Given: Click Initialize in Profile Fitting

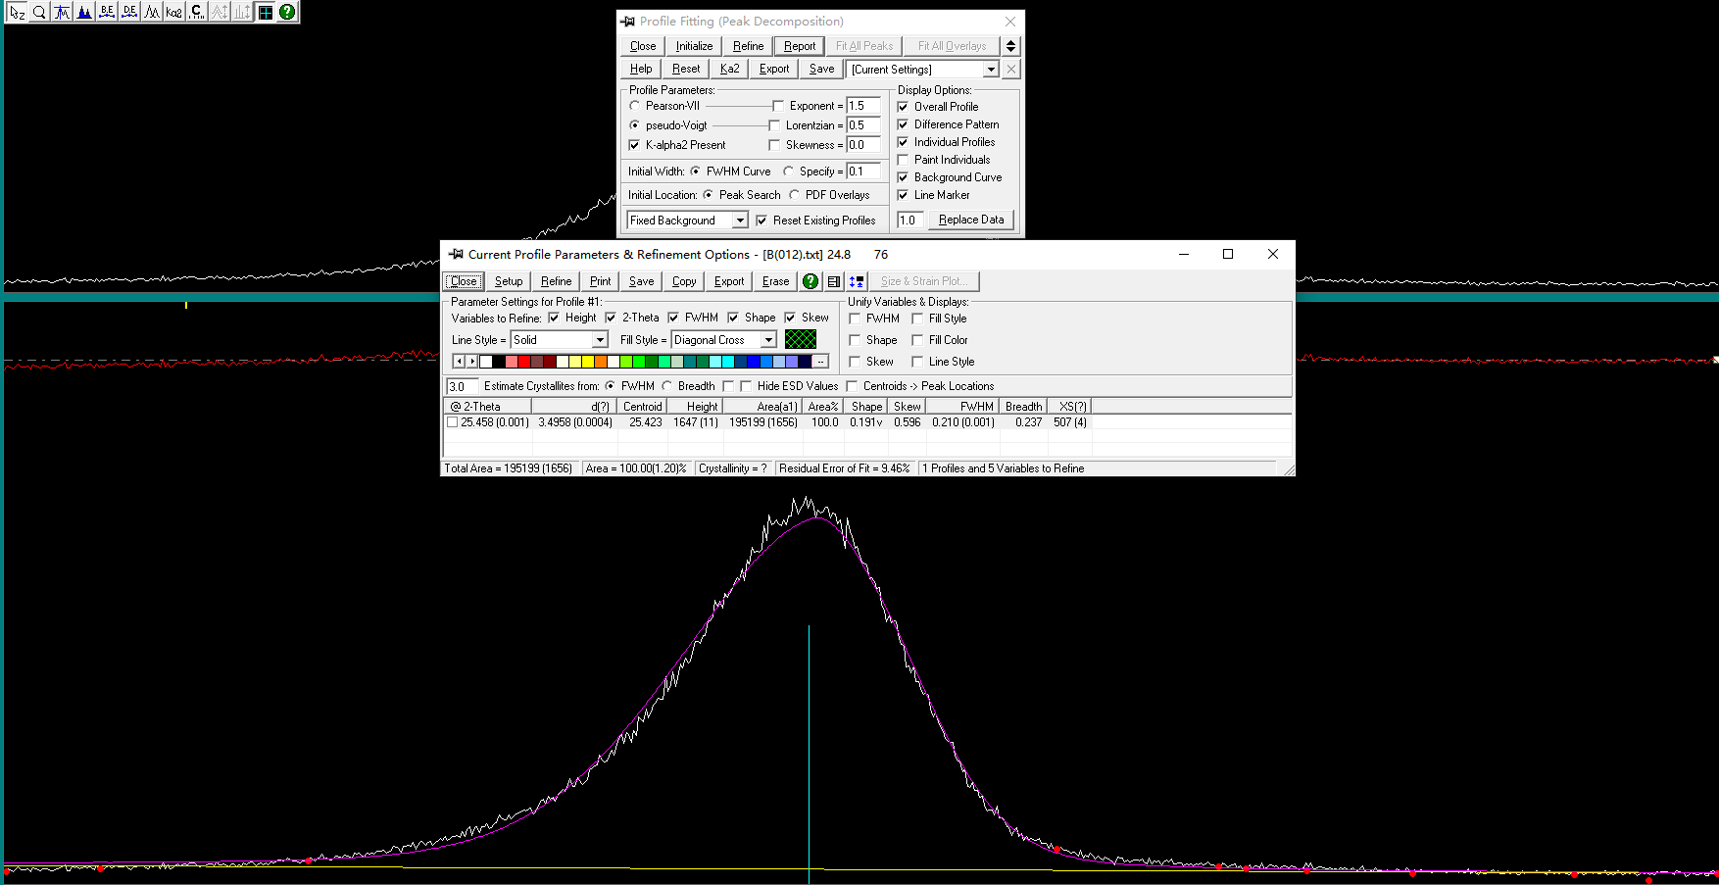Looking at the screenshot, I should 694,46.
